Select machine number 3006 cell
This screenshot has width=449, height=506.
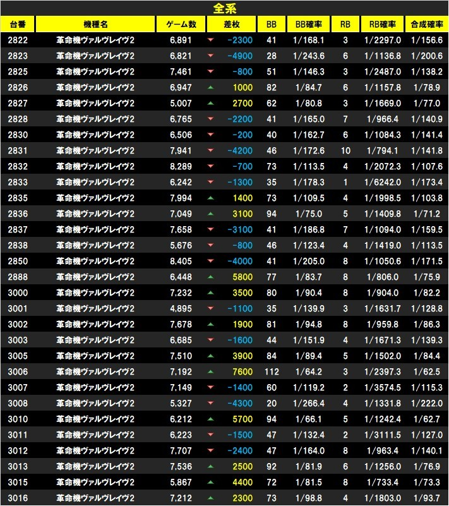coord(18,371)
